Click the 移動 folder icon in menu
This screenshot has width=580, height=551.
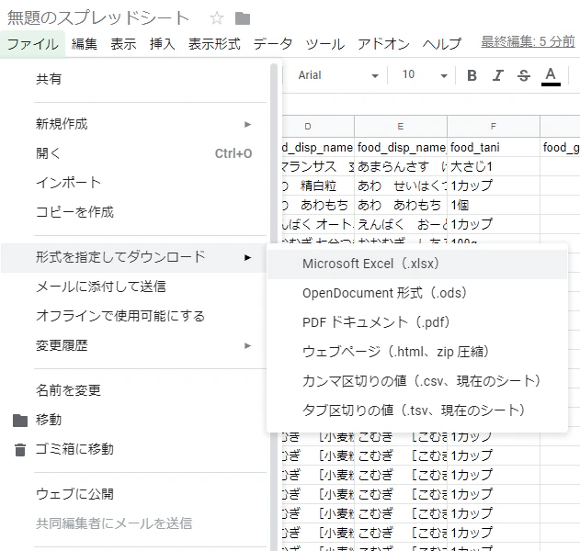click(20, 421)
